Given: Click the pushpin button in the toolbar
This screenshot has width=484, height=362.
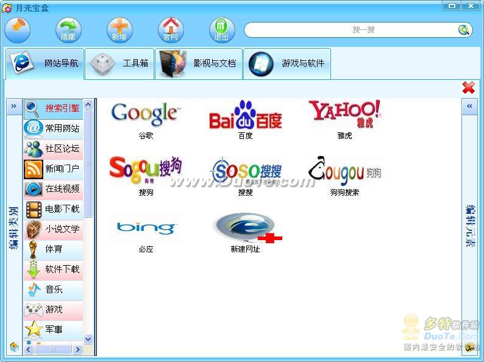Looking at the screenshot, I should coord(17,30).
